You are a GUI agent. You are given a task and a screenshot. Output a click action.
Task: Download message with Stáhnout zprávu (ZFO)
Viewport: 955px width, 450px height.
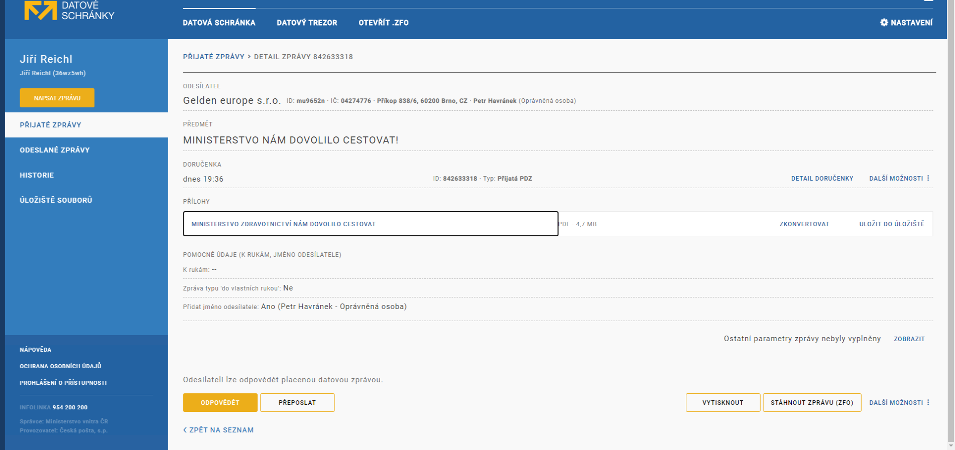click(x=811, y=403)
